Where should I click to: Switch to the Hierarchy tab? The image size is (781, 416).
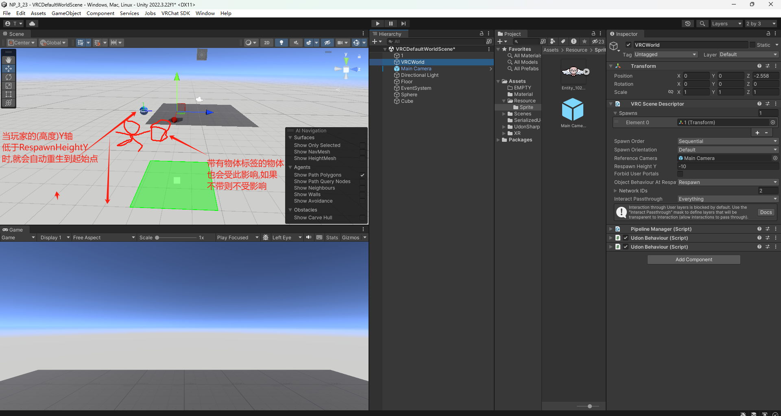pyautogui.click(x=389, y=34)
